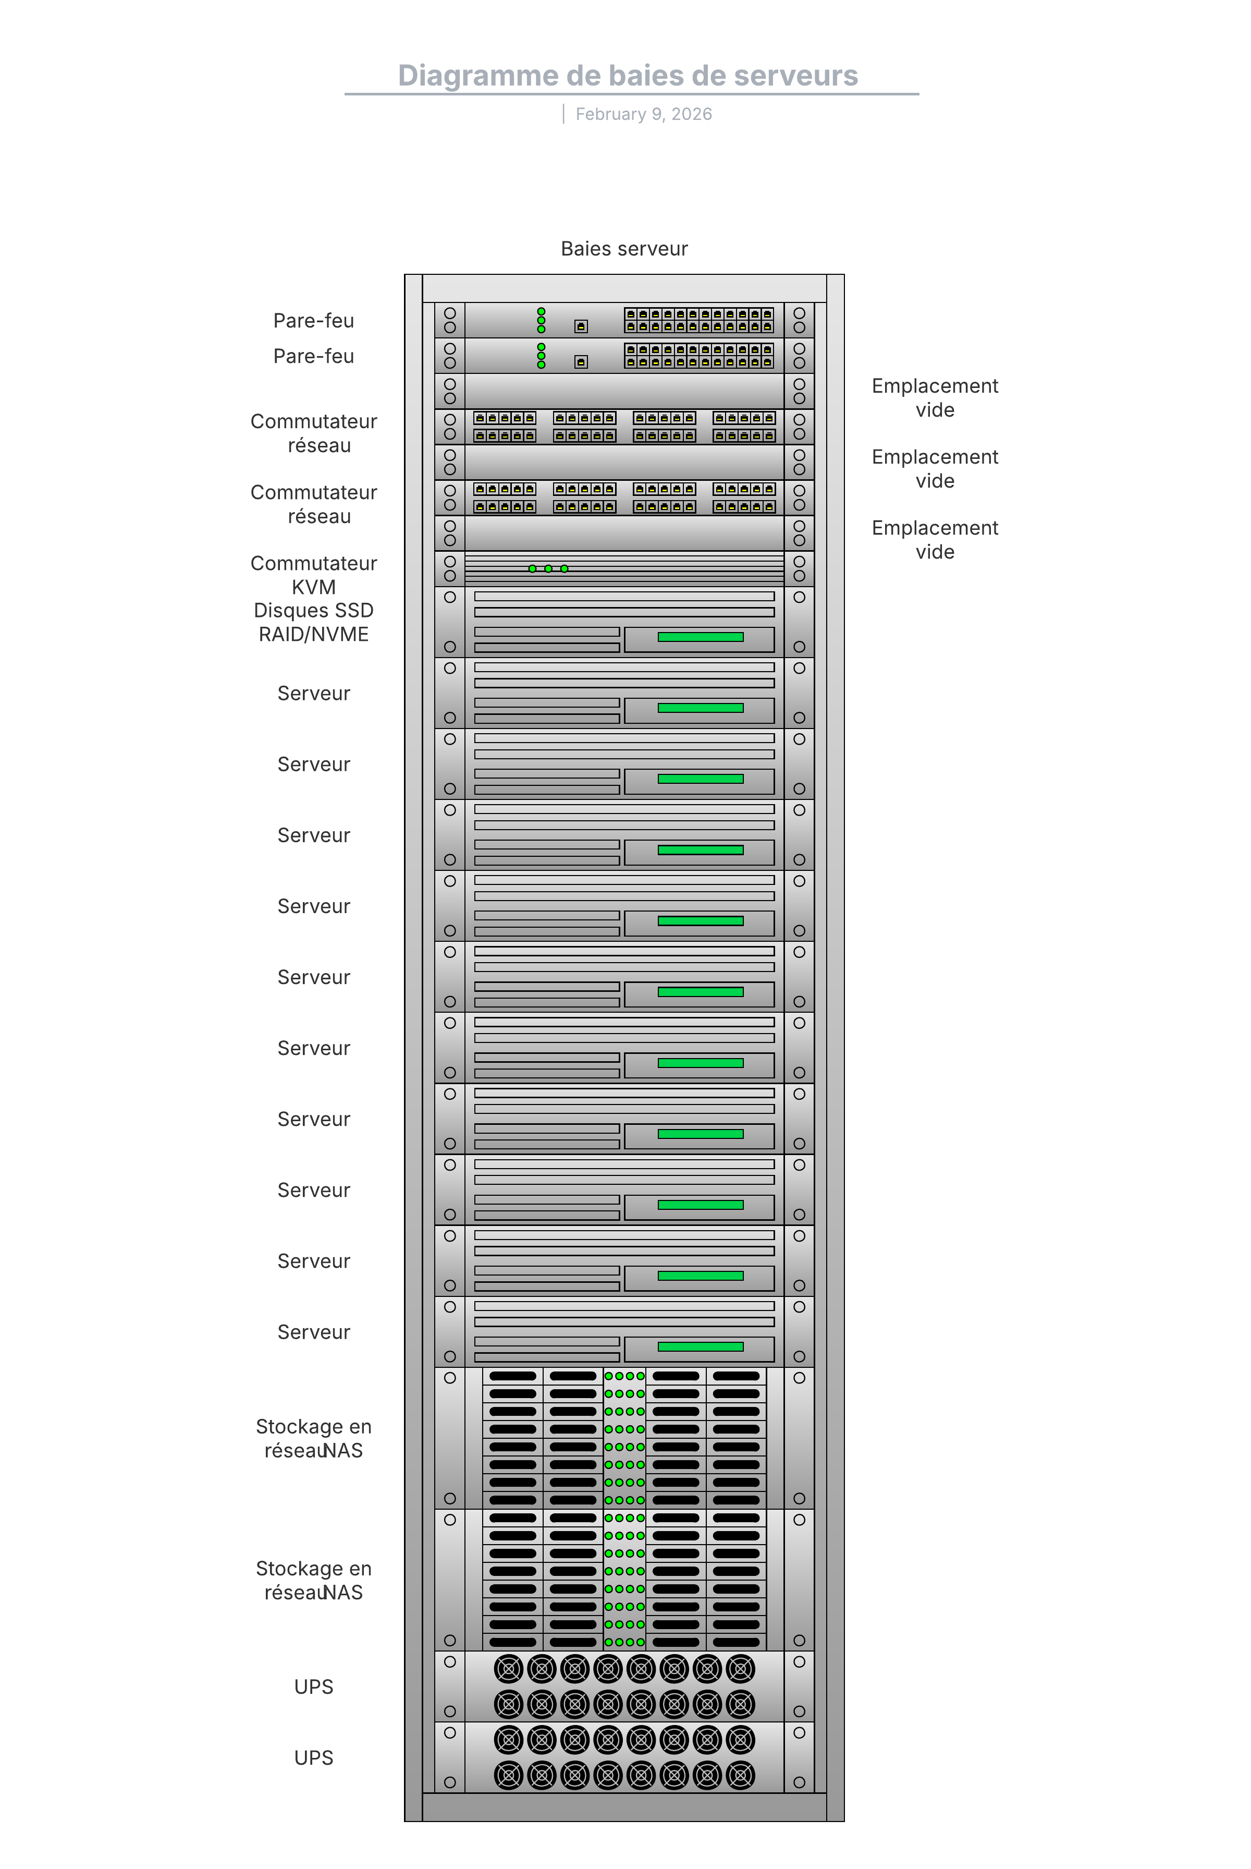This screenshot has height=1869, width=1251.
Task: Select the Commutateur KVM text label
Action: 314,575
